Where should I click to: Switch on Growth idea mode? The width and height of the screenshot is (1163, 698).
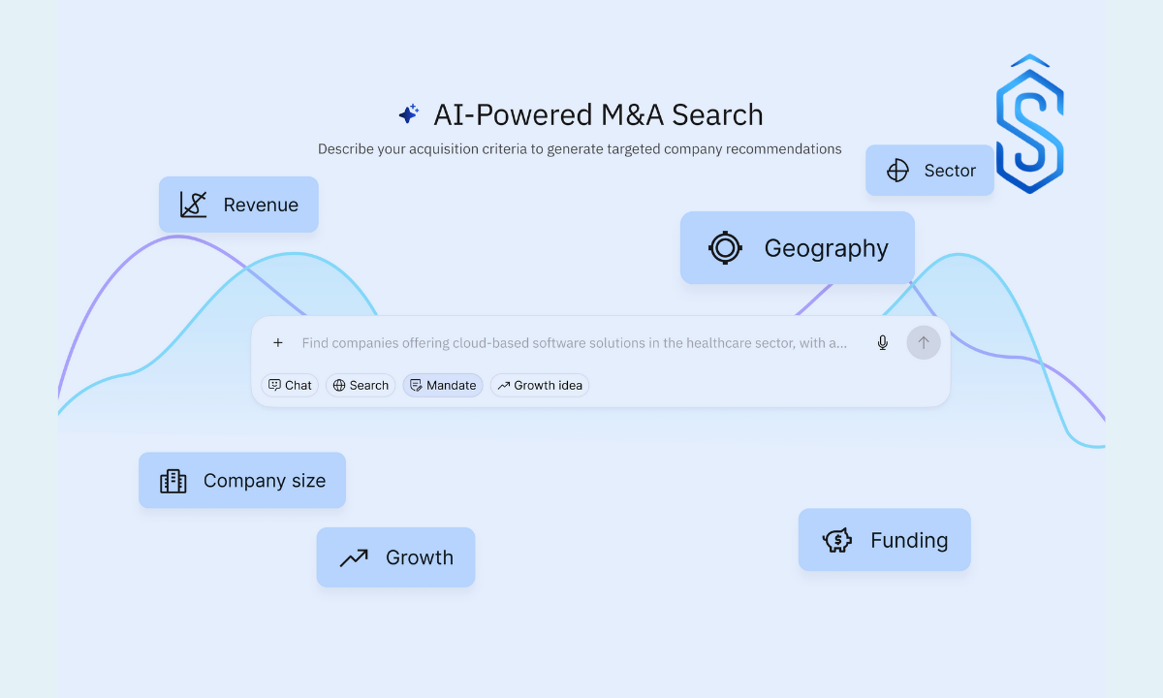[x=540, y=385]
